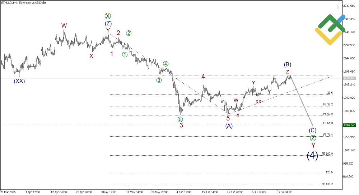The height and width of the screenshot is (195, 359).
Task: Click the blue (B) wave label
Action: click(288, 64)
